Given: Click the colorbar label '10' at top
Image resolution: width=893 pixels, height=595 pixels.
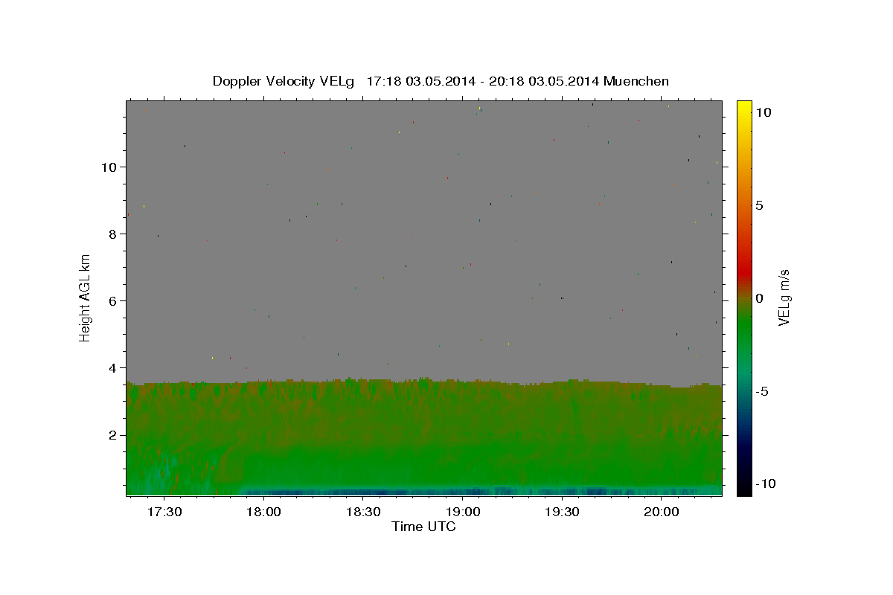Looking at the screenshot, I should [x=763, y=112].
